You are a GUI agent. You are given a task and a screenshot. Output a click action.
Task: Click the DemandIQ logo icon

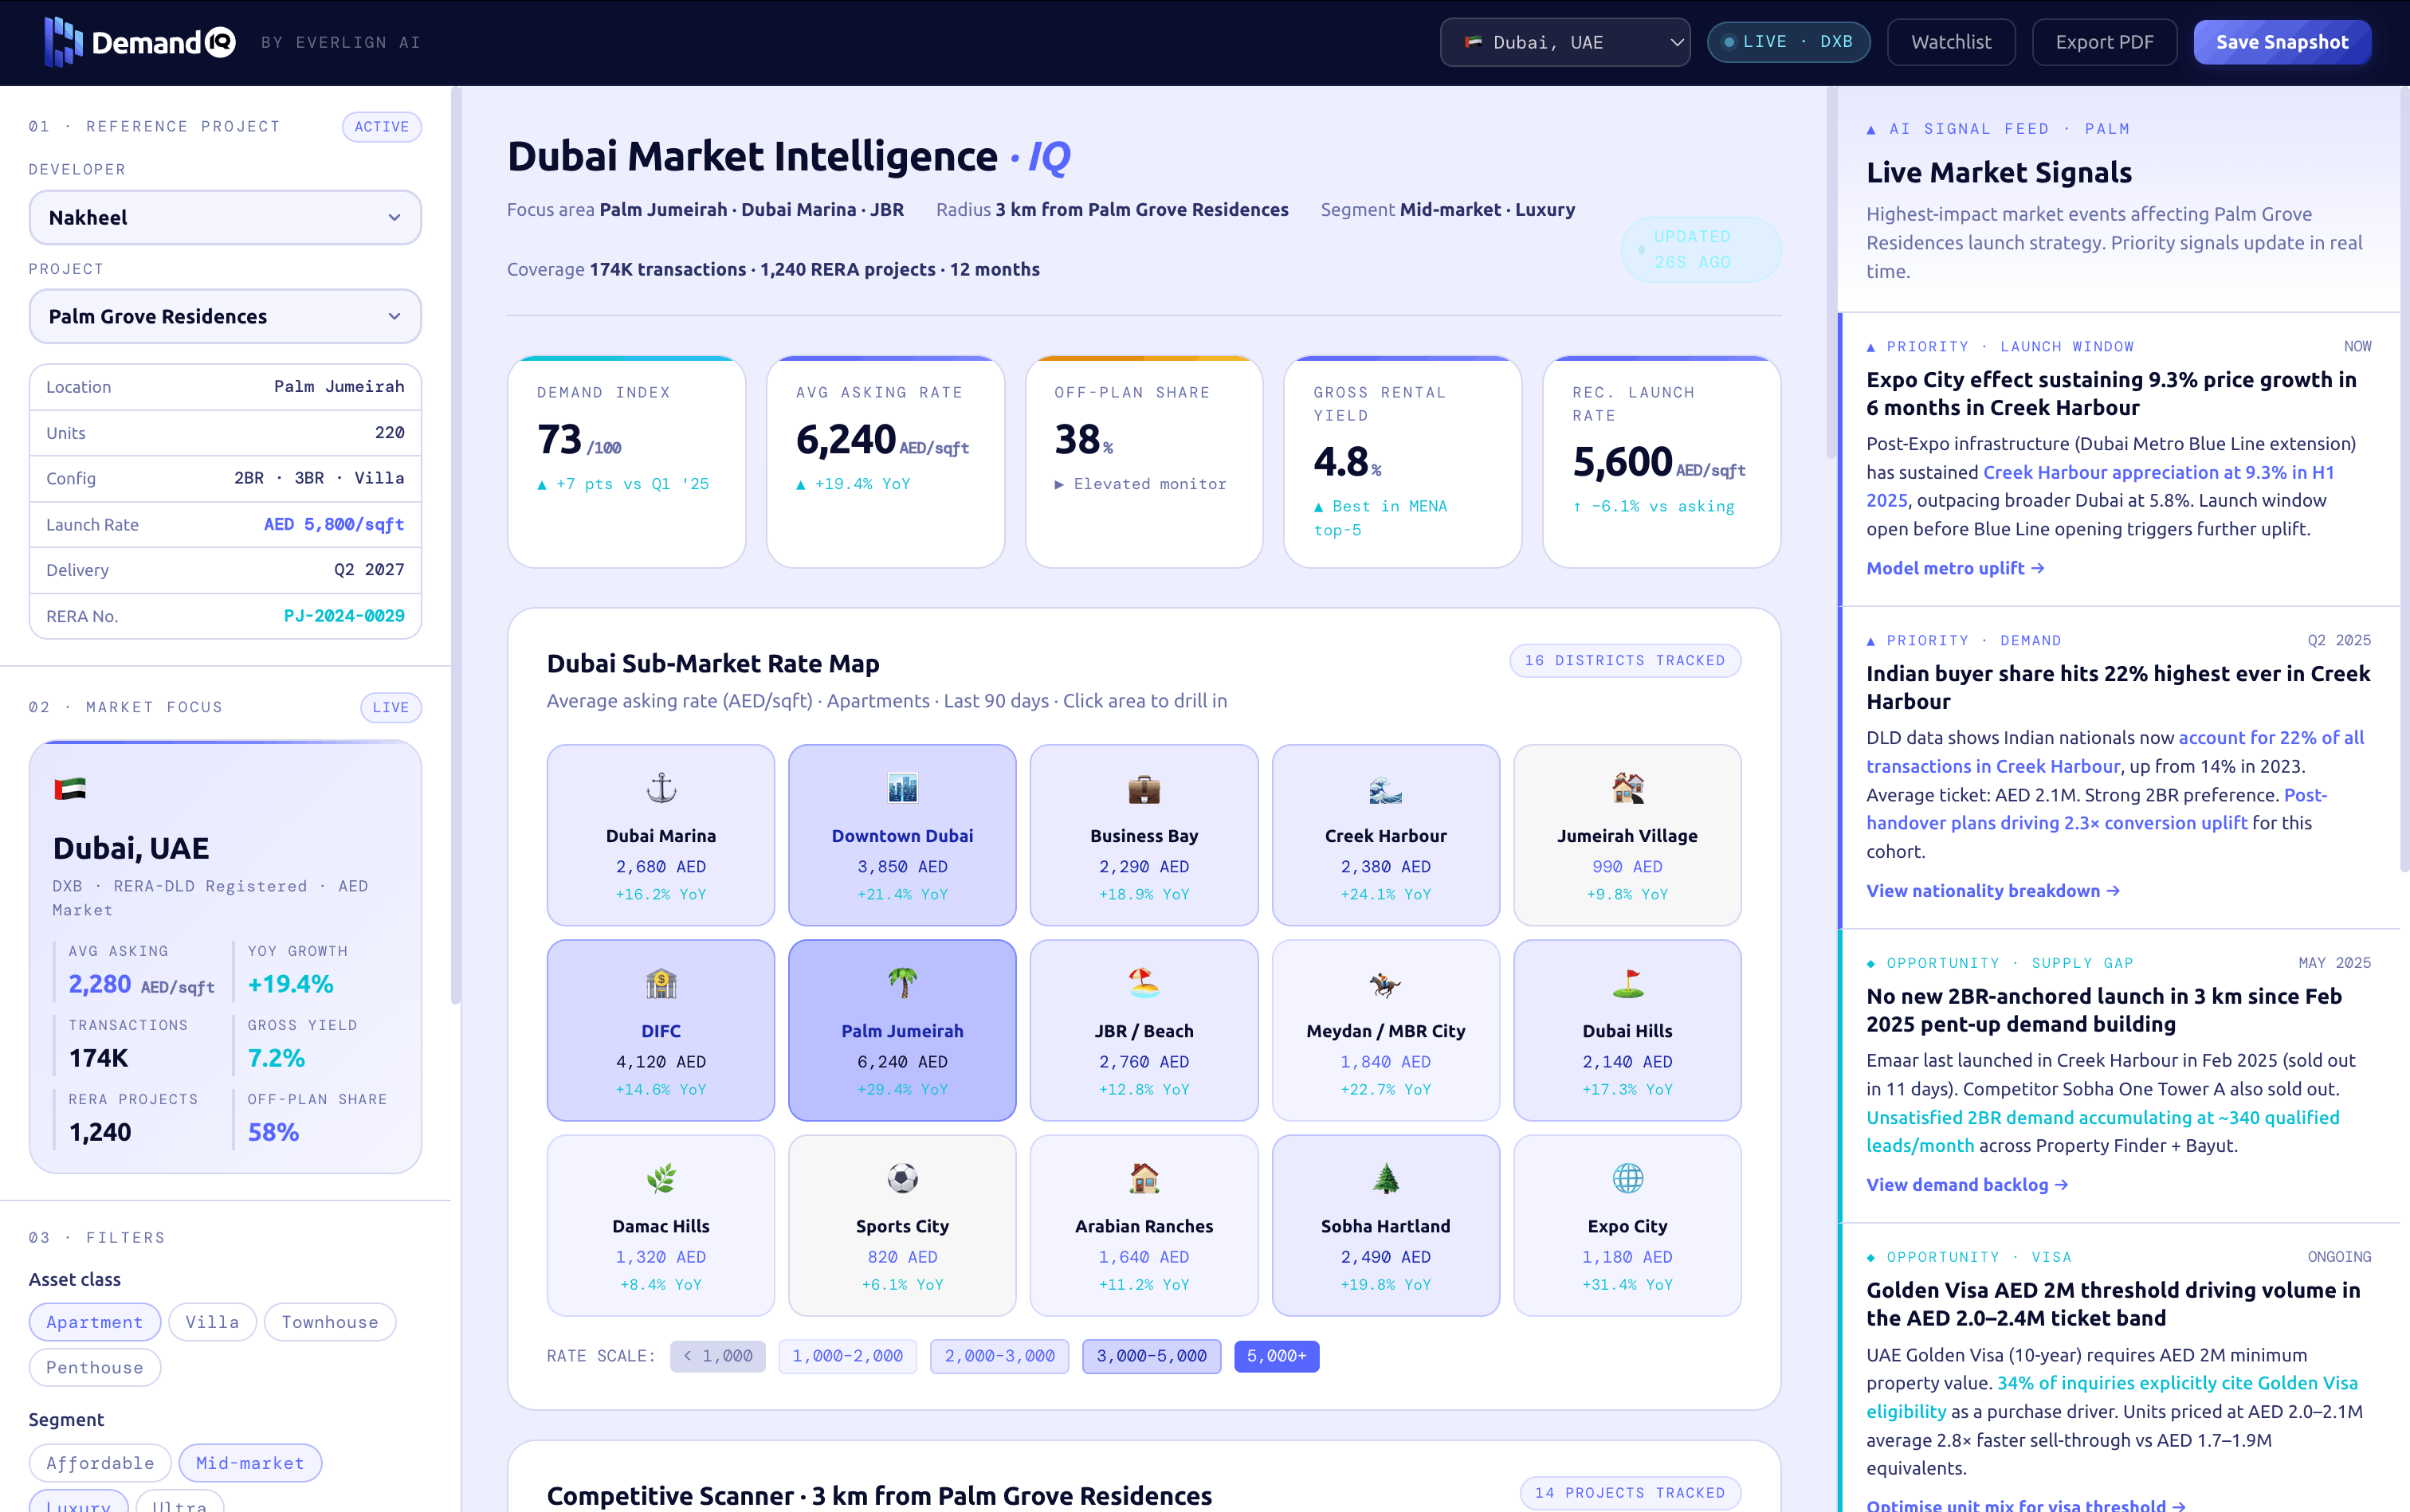coord(63,42)
